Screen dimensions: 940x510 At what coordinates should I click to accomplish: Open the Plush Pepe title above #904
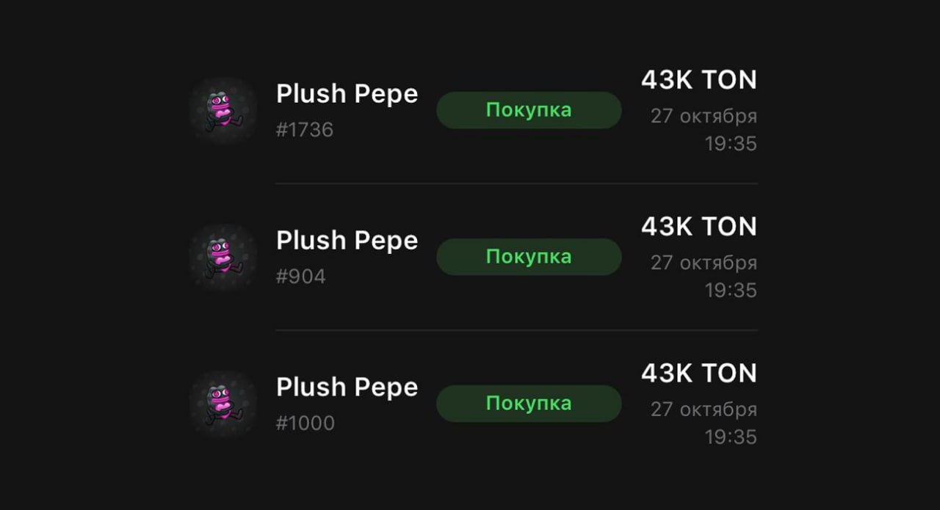[347, 241]
